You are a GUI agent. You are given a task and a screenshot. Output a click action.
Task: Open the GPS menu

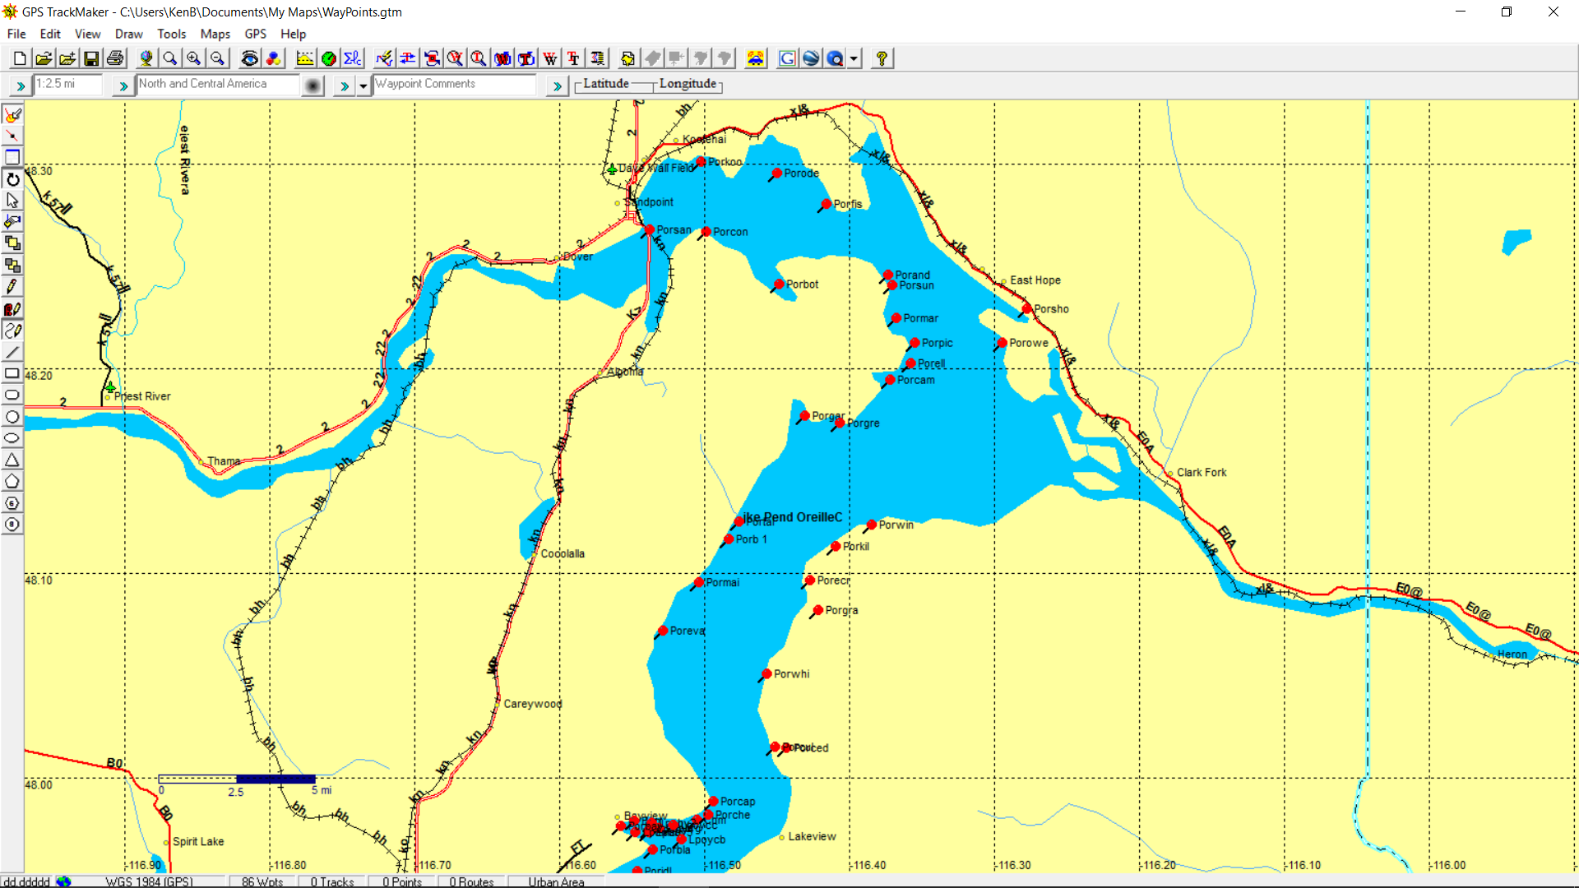(255, 34)
